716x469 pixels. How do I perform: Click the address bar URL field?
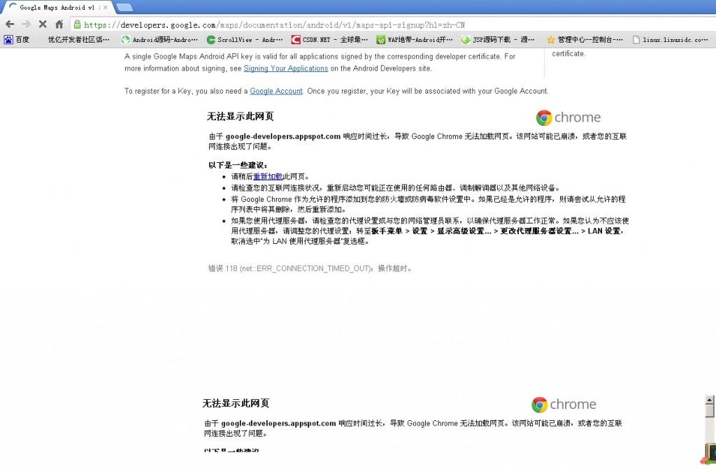coord(393,24)
